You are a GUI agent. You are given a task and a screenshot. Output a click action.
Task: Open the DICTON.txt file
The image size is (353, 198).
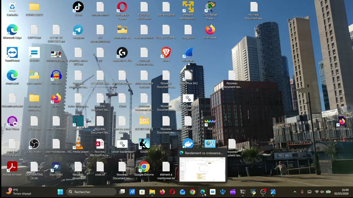pos(34,123)
